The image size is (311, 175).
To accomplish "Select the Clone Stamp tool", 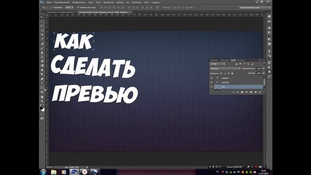I will point(42,52).
